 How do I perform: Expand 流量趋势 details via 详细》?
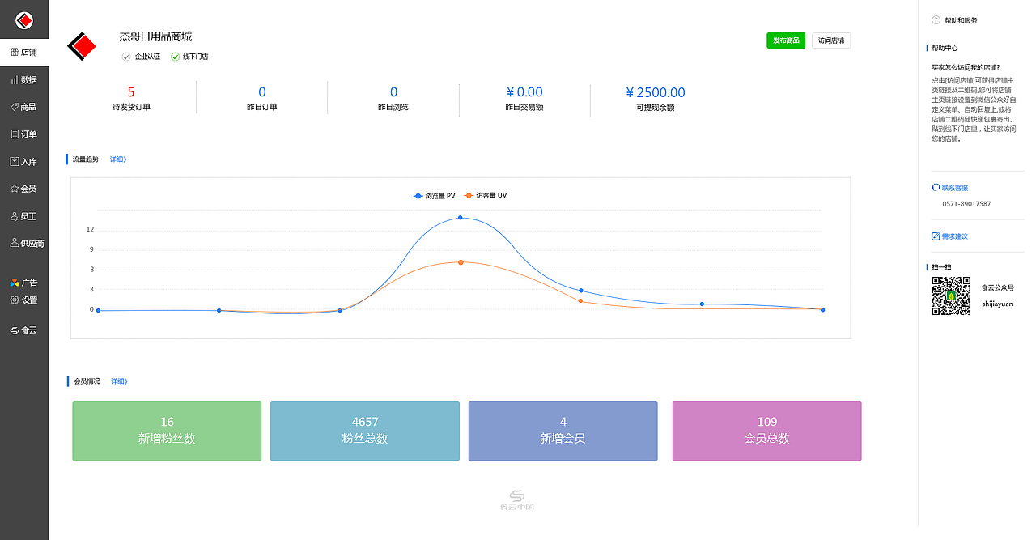click(118, 159)
